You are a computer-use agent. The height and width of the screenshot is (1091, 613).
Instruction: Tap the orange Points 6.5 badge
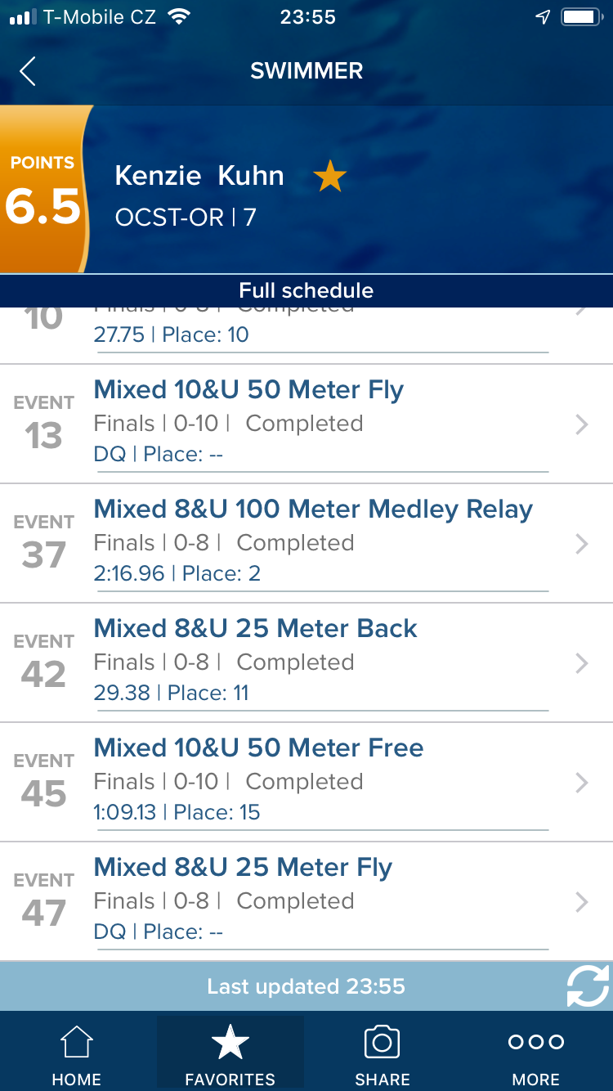[45, 190]
